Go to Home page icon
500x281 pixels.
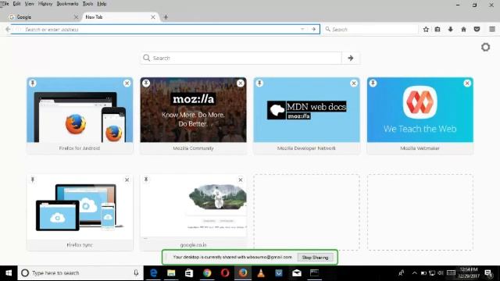[463, 30]
